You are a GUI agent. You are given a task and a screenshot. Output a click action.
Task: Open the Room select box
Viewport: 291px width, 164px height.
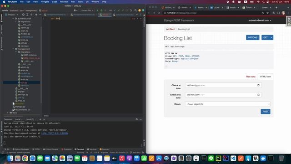pyautogui.click(x=227, y=104)
